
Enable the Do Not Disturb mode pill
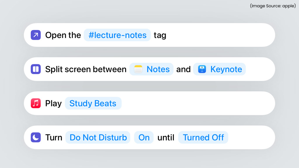[x=98, y=137]
